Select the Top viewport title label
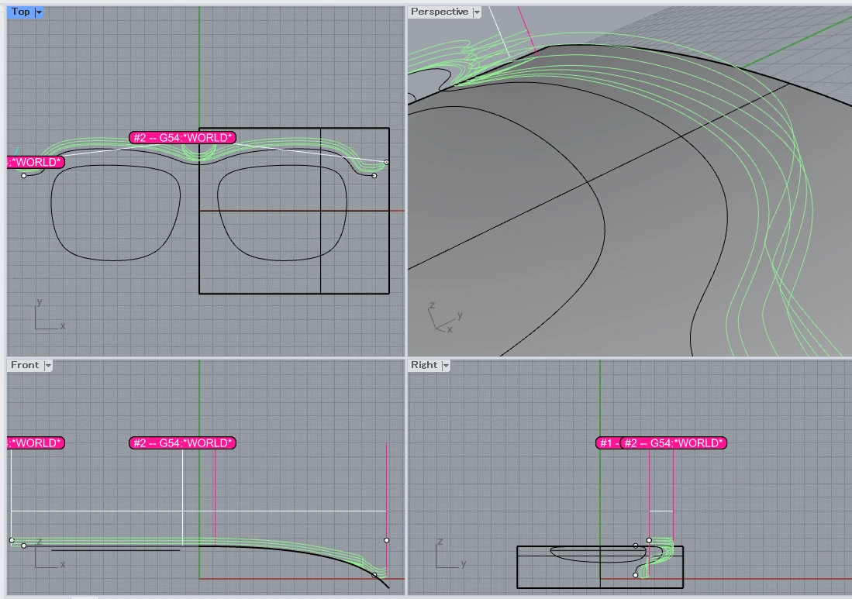This screenshot has height=599, width=852. (21, 12)
